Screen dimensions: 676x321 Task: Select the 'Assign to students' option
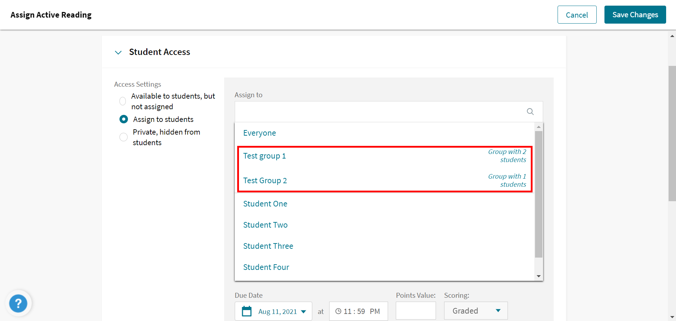tap(124, 119)
